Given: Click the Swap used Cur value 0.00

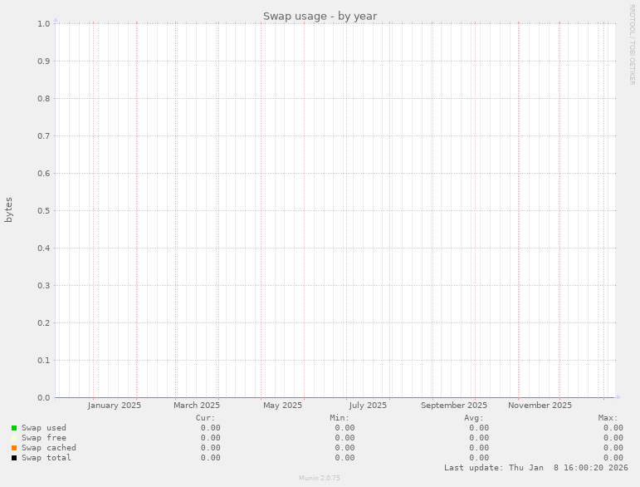Looking at the screenshot, I should 211,428.
